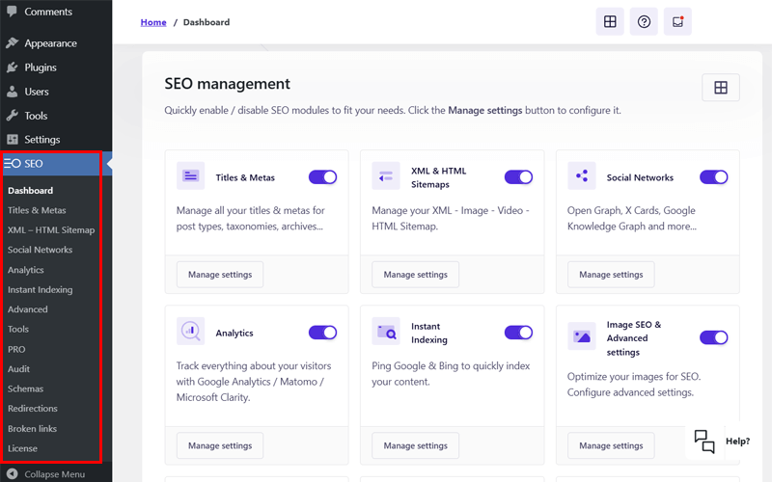Open the notifications icon with red dot
The width and height of the screenshot is (772, 482).
click(678, 21)
